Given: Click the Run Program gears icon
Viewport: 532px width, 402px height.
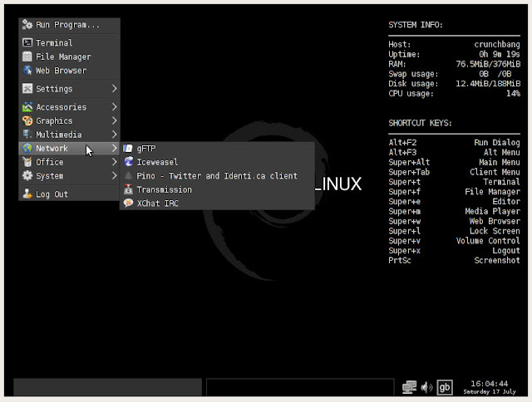Looking at the screenshot, I should (27, 25).
